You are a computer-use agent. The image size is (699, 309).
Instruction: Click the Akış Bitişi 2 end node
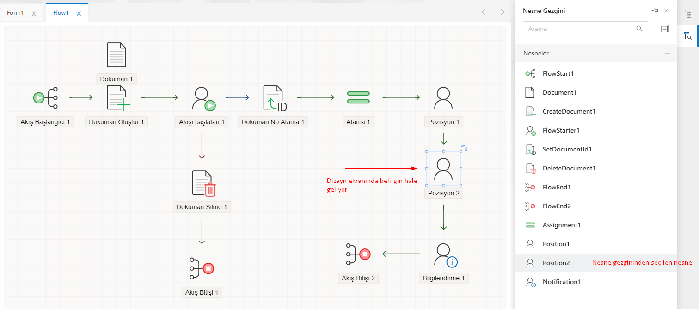[358, 254]
